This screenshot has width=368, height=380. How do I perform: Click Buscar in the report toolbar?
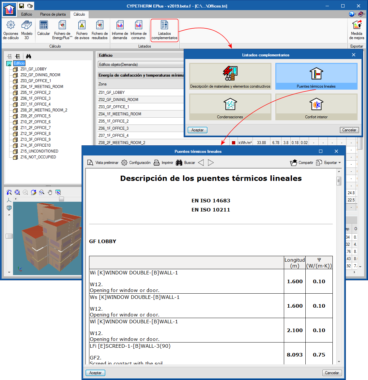point(186,163)
